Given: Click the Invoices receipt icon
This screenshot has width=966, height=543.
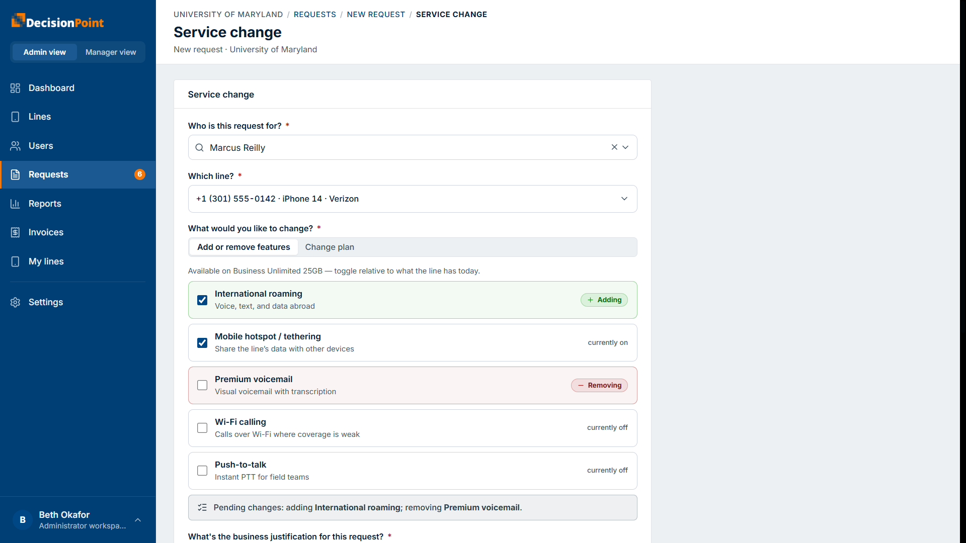Looking at the screenshot, I should (x=15, y=232).
